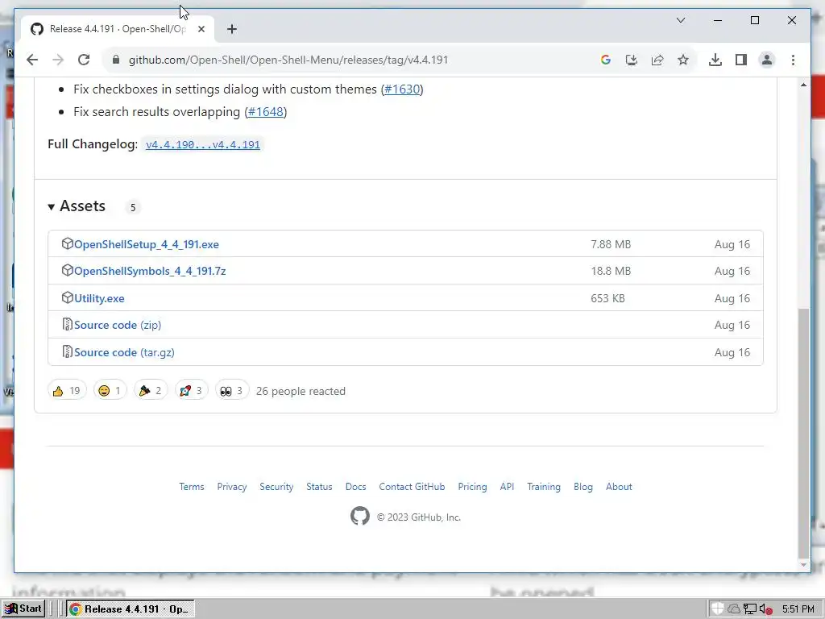
Task: React with thumbs up (19)
Action: tap(66, 391)
